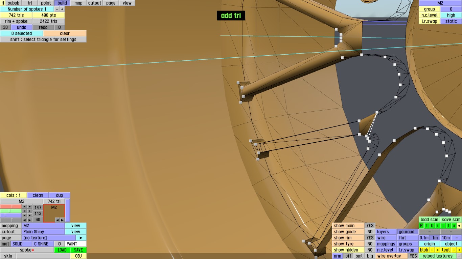Open the cutout tab in top bar
This screenshot has width=462, height=259.
click(x=95, y=3)
